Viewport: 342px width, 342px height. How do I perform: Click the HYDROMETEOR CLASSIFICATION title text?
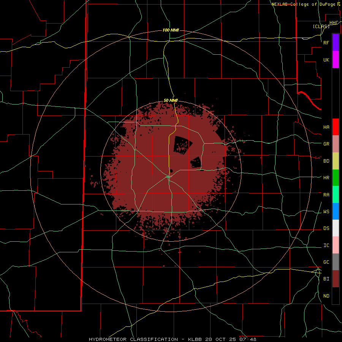[x=133, y=339]
